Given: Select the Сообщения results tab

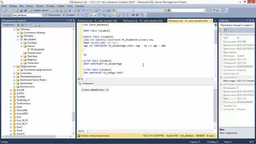Looking at the screenshot, I should coord(86,84).
